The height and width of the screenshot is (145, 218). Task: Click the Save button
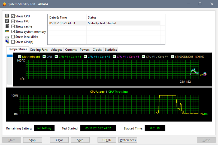coord(80,140)
